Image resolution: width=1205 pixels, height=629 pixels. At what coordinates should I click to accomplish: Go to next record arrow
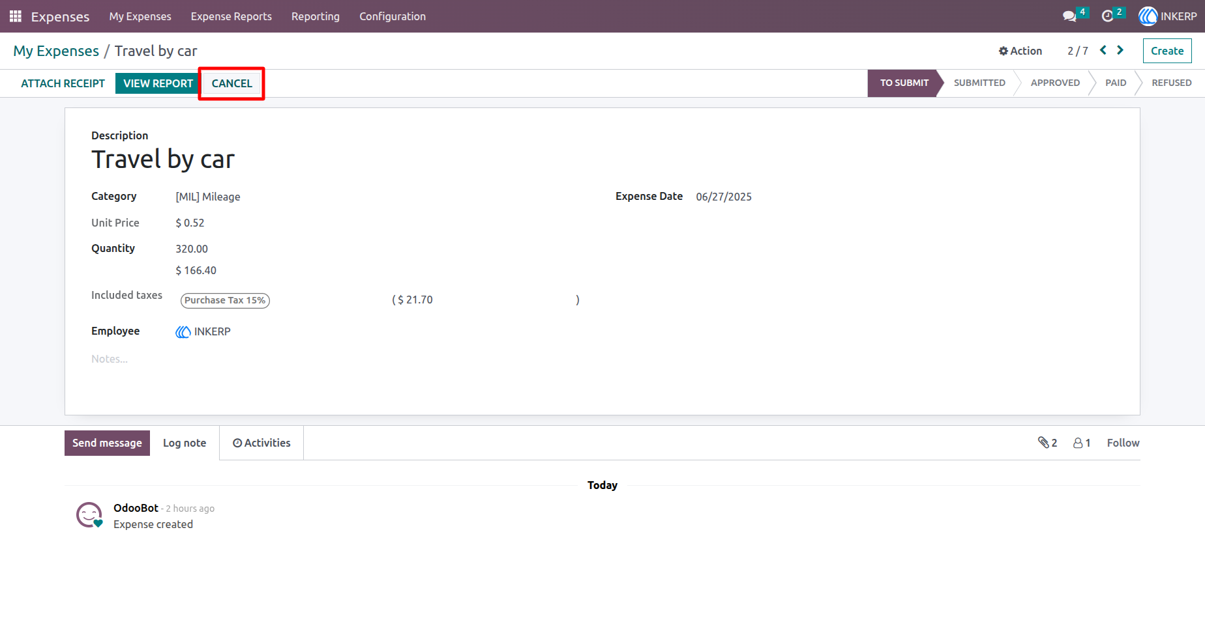pyautogui.click(x=1120, y=50)
